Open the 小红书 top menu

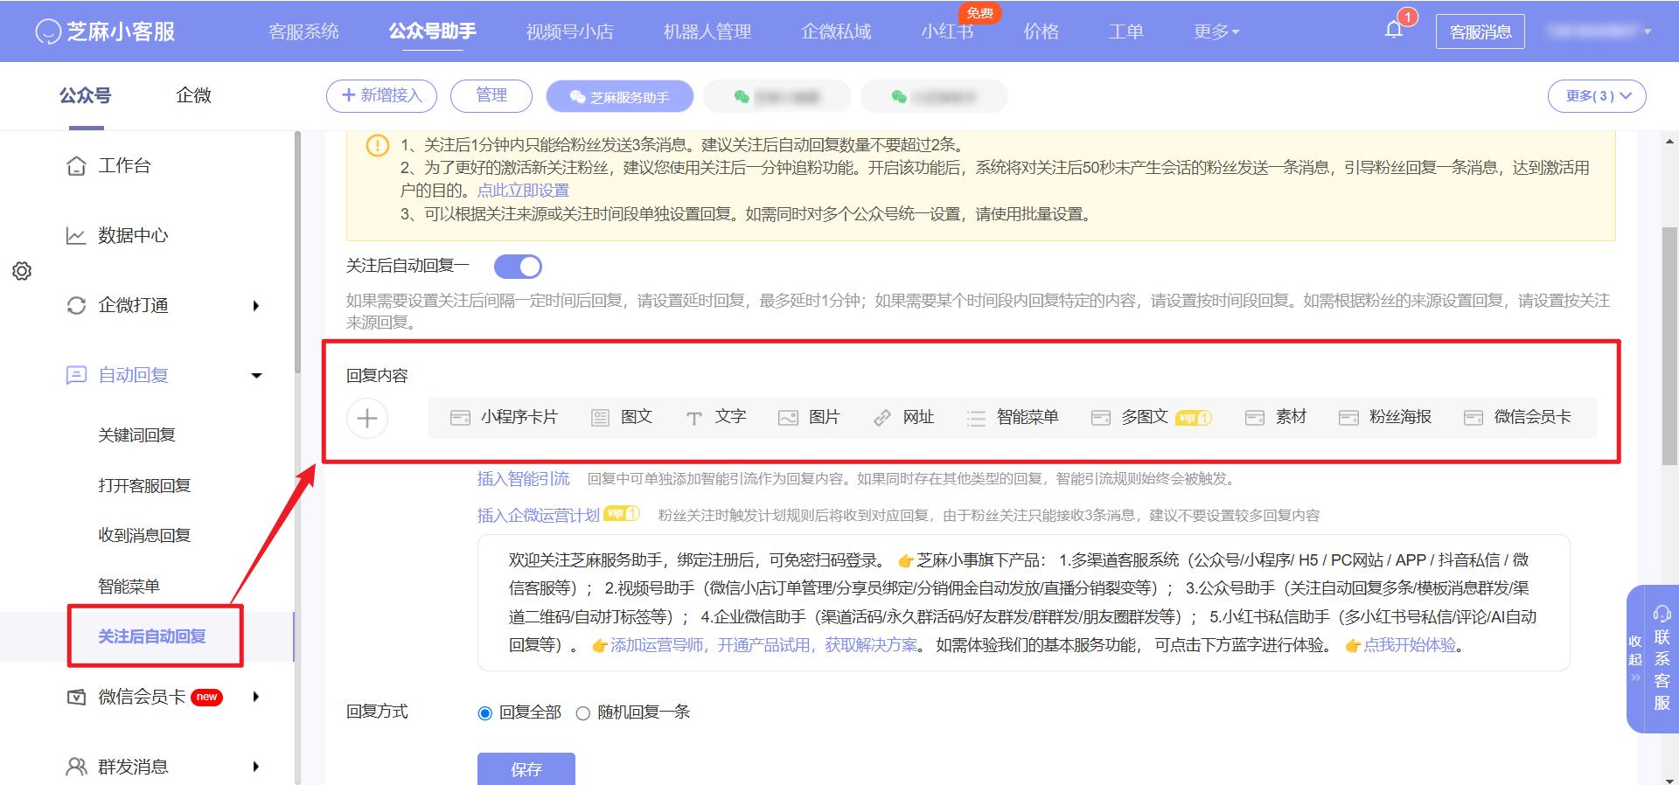pos(947,31)
